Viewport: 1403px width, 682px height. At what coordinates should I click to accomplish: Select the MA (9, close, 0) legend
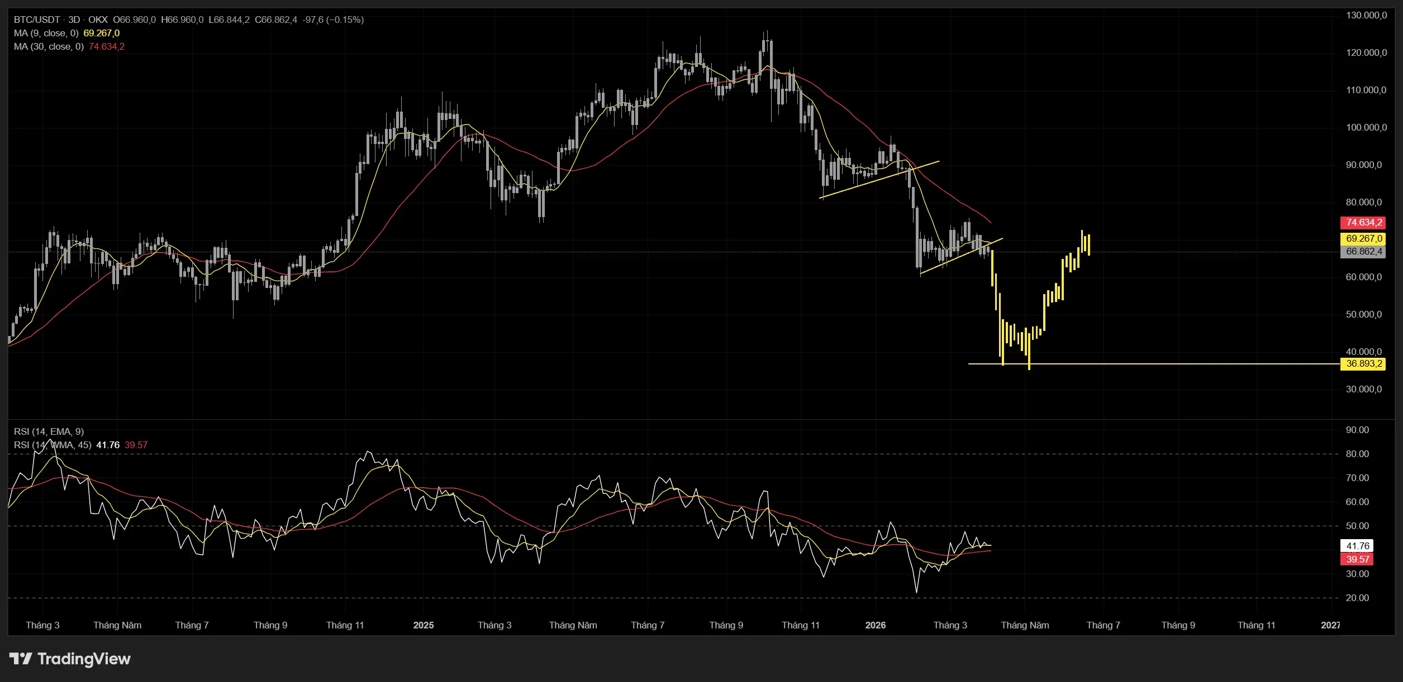point(46,33)
